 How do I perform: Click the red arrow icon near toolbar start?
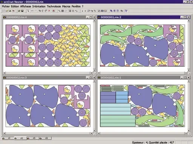[x=13, y=11]
